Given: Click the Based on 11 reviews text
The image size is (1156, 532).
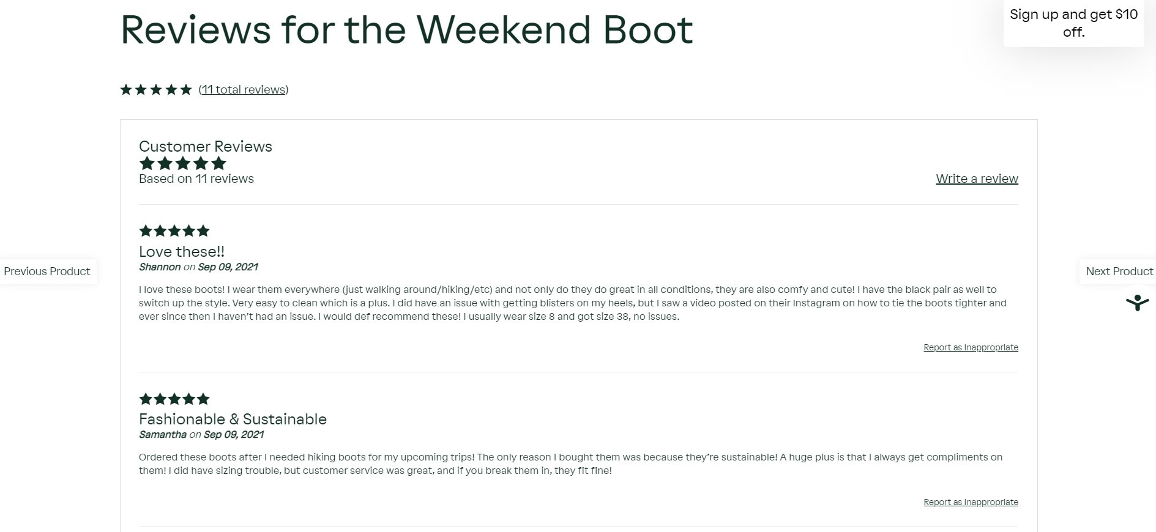Looking at the screenshot, I should tap(196, 179).
